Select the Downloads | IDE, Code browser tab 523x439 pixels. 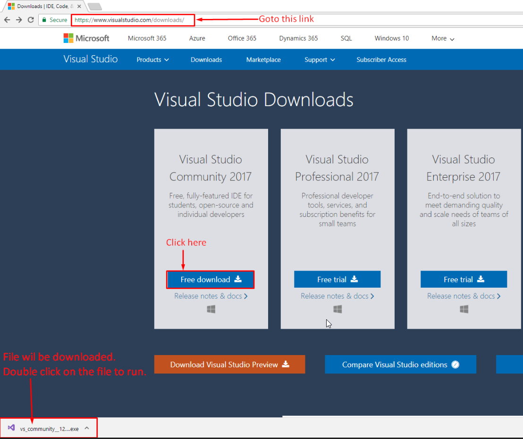click(x=45, y=6)
